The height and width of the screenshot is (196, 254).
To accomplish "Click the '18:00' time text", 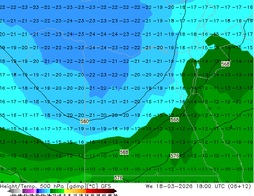I will pyautogui.click(x=204, y=186).
